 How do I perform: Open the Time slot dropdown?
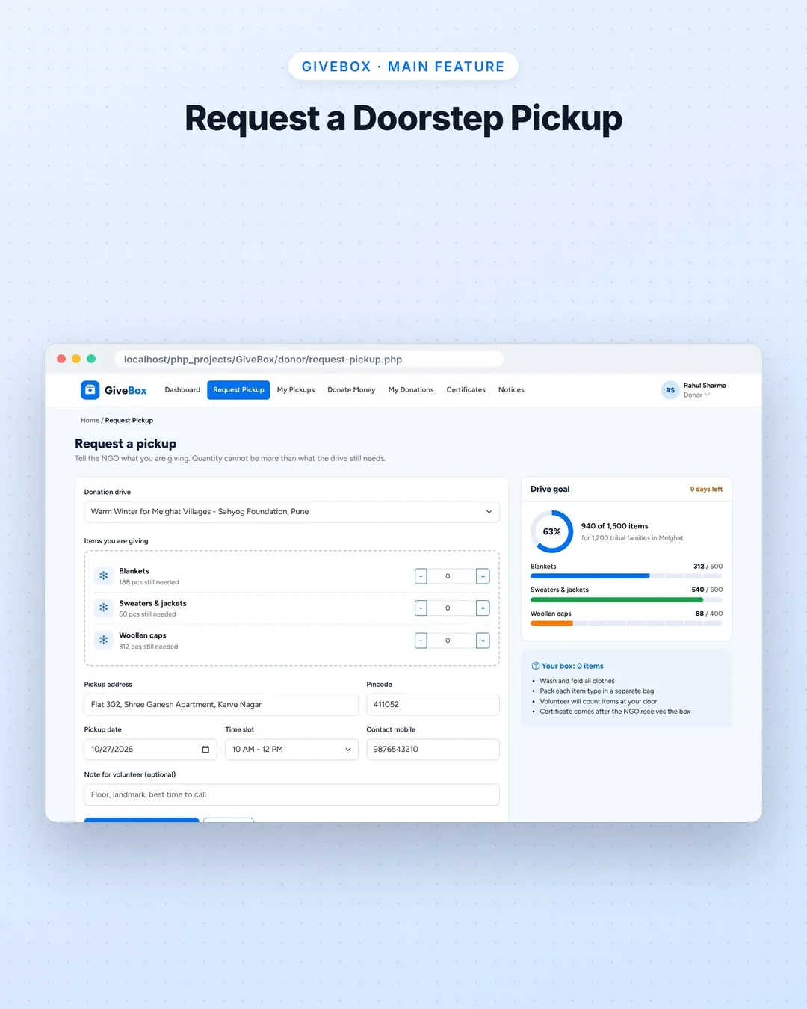tap(291, 750)
